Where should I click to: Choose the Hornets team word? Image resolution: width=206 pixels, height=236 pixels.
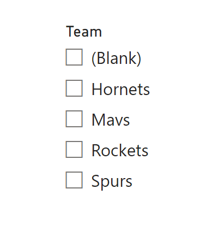(121, 89)
